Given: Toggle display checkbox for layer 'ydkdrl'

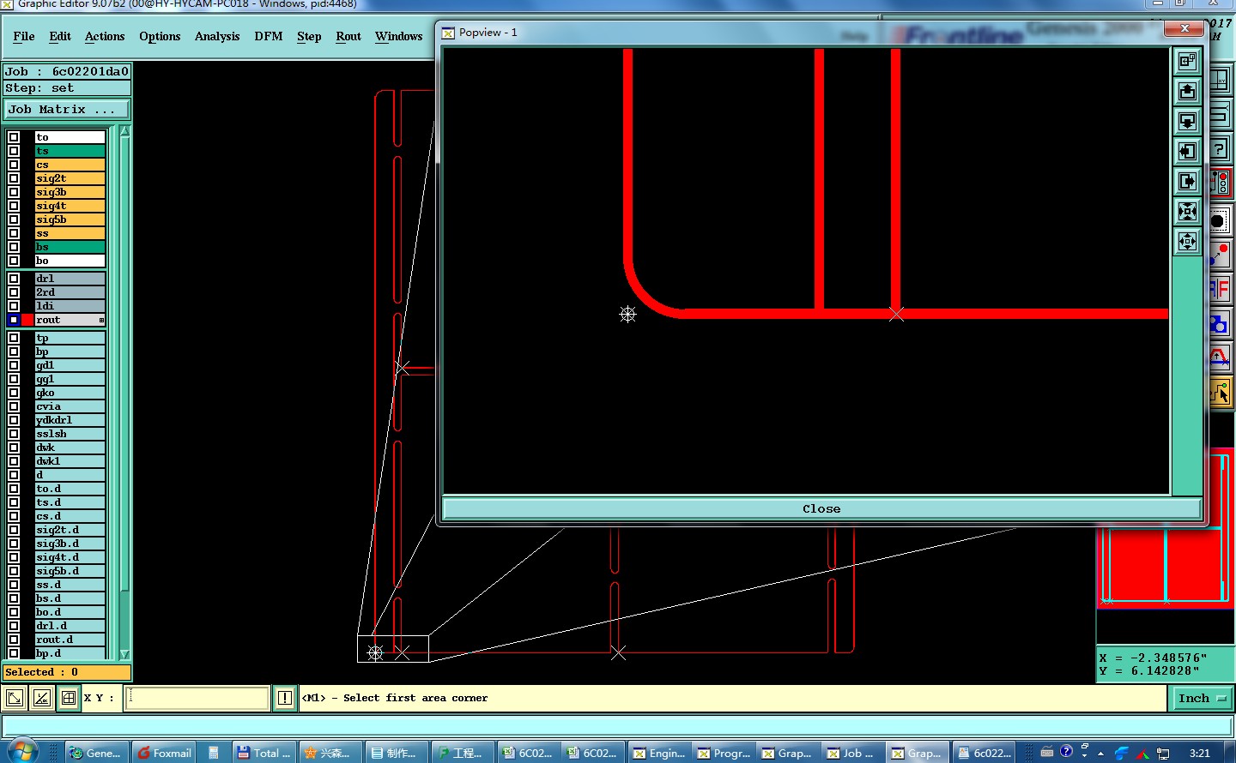Looking at the screenshot, I should pos(14,420).
